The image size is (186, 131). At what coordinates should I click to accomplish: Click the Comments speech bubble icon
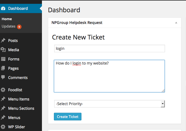coord(3,77)
